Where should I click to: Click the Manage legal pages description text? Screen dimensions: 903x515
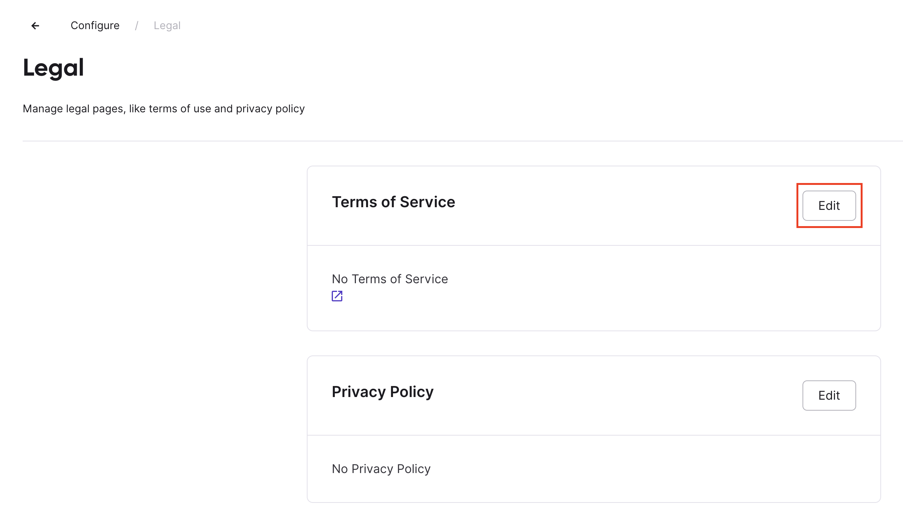[x=164, y=109]
